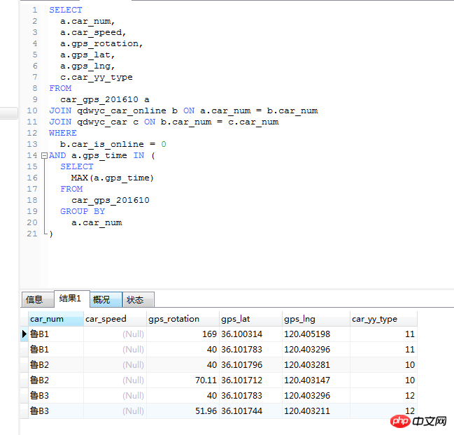Switch to the 信息 tab
Screen dimensions: 454x435
(37, 299)
